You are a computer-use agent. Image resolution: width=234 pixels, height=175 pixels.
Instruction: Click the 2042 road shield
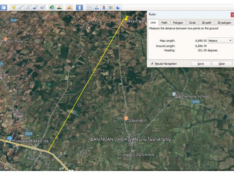tap(196, 102)
